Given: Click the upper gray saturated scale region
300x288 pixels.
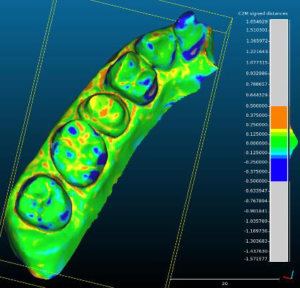Looking at the screenshot, I should (279, 63).
